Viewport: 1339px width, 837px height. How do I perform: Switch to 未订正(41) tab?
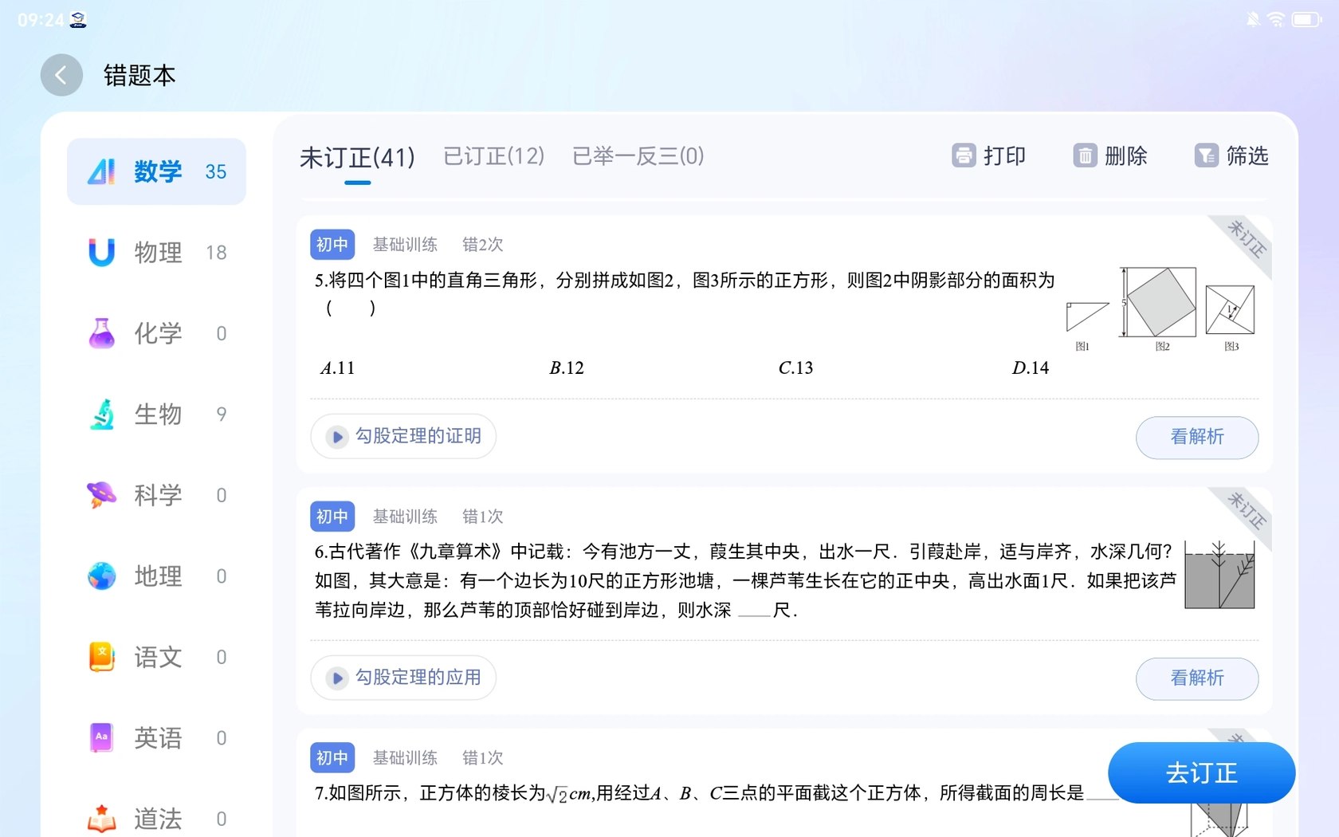(357, 157)
